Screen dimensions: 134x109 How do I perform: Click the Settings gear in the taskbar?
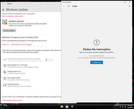[x=72, y=107]
